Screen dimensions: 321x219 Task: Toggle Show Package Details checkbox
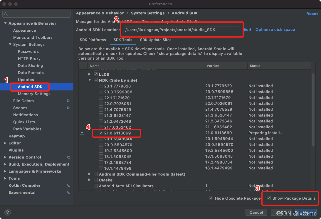click(269, 198)
